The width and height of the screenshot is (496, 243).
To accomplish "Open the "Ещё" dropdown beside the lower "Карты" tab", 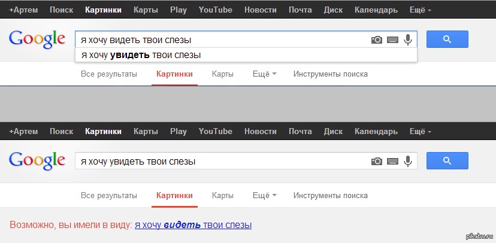I will pyautogui.click(x=264, y=196).
